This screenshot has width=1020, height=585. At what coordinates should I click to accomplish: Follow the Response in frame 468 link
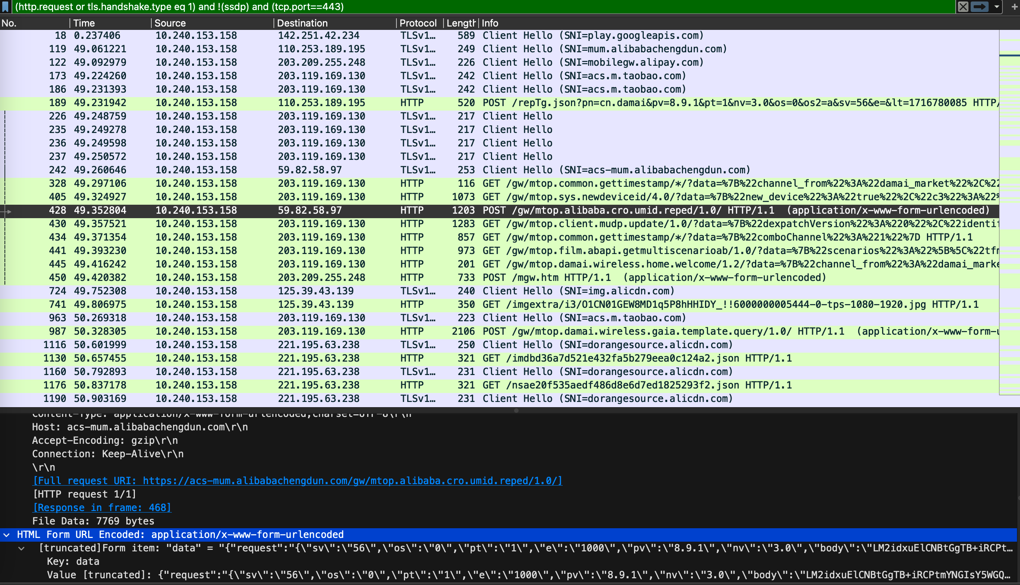(x=102, y=508)
